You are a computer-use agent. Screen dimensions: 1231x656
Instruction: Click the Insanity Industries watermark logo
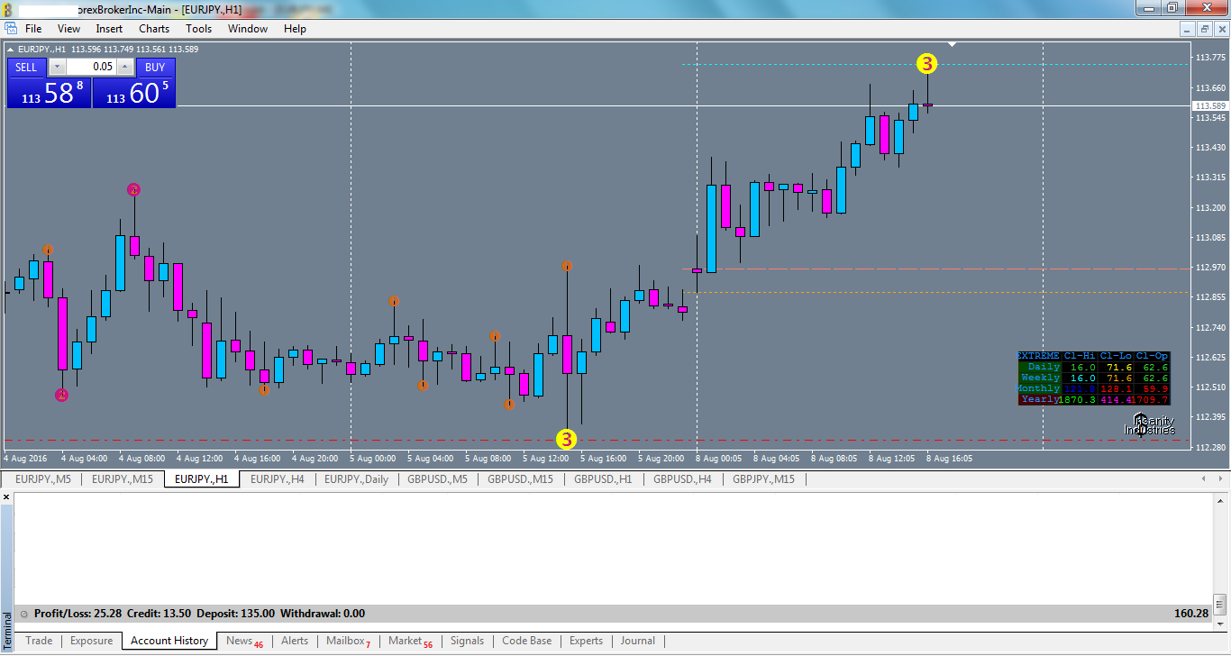click(1151, 425)
